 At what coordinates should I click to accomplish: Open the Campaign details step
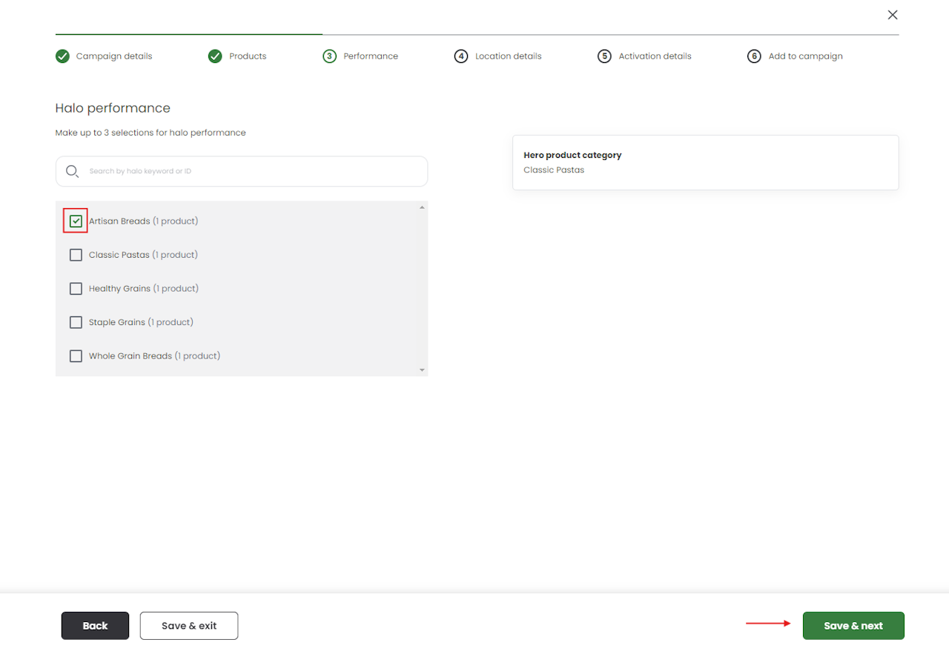113,56
